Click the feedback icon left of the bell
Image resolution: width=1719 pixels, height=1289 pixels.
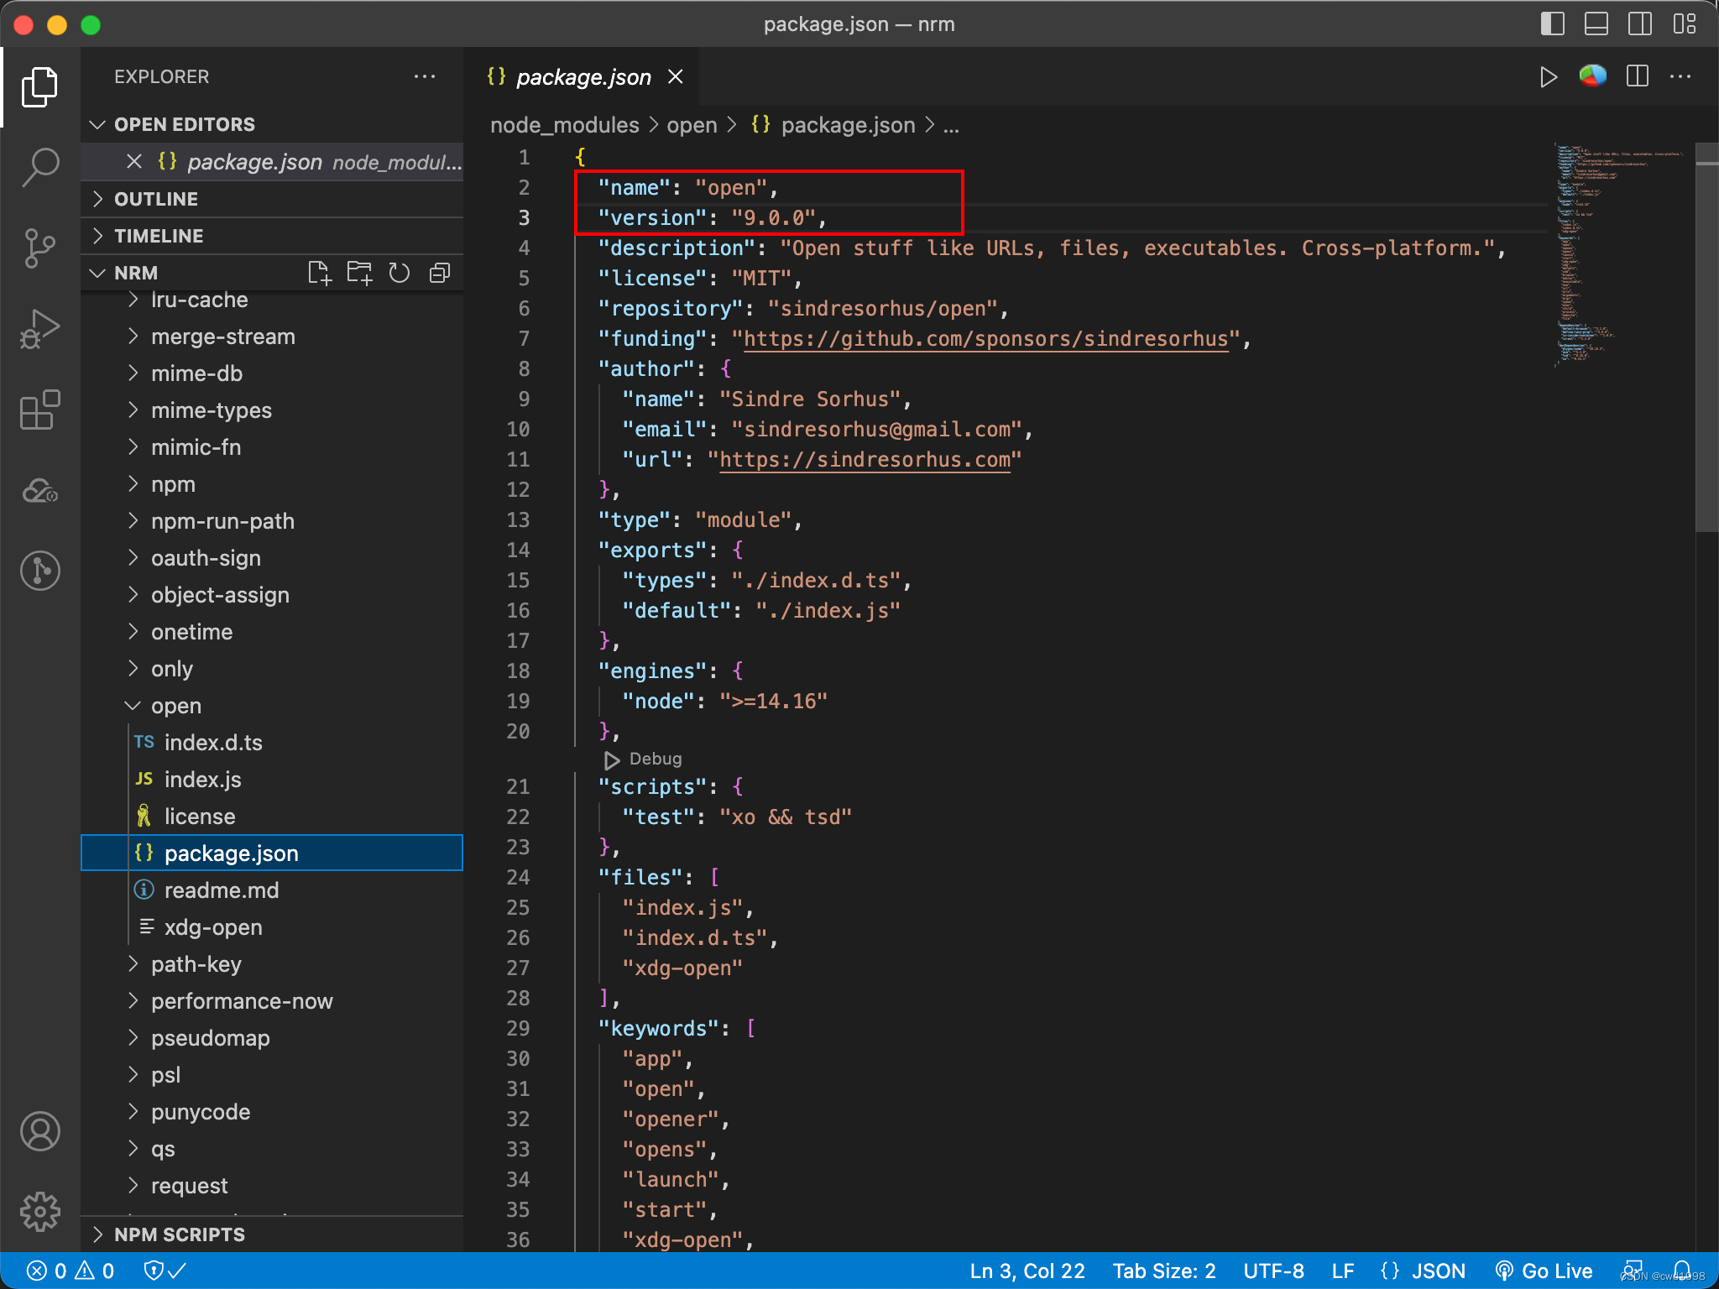pyautogui.click(x=1633, y=1270)
